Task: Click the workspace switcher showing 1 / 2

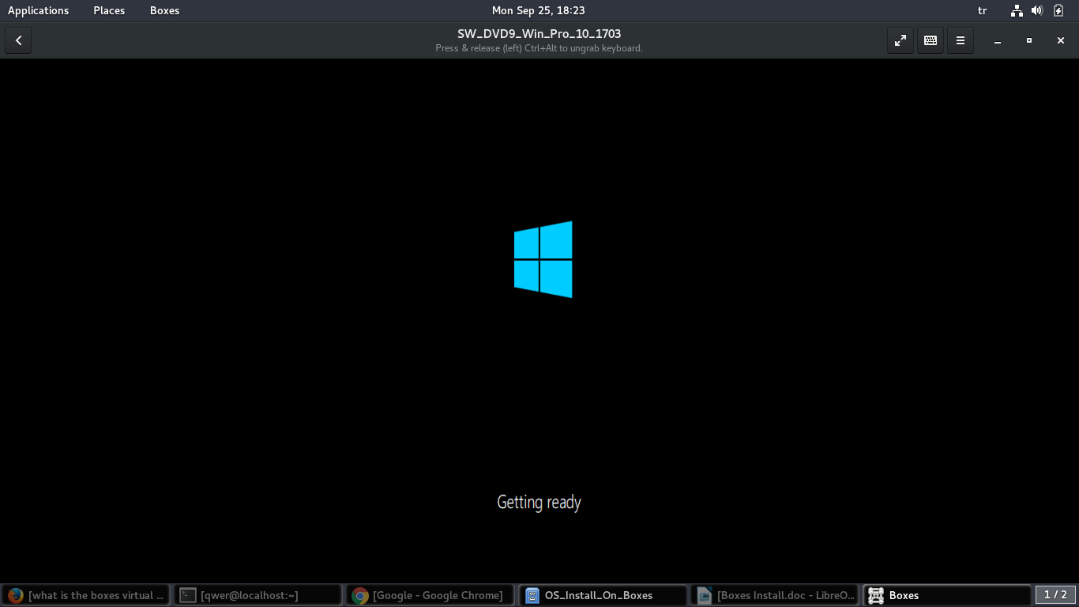Action: click(1055, 594)
